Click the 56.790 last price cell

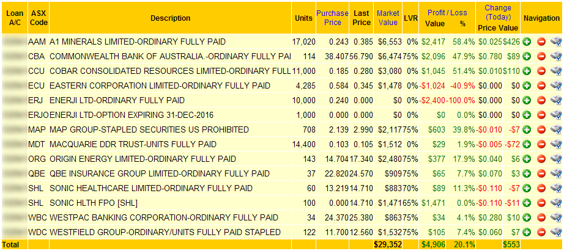362,56
